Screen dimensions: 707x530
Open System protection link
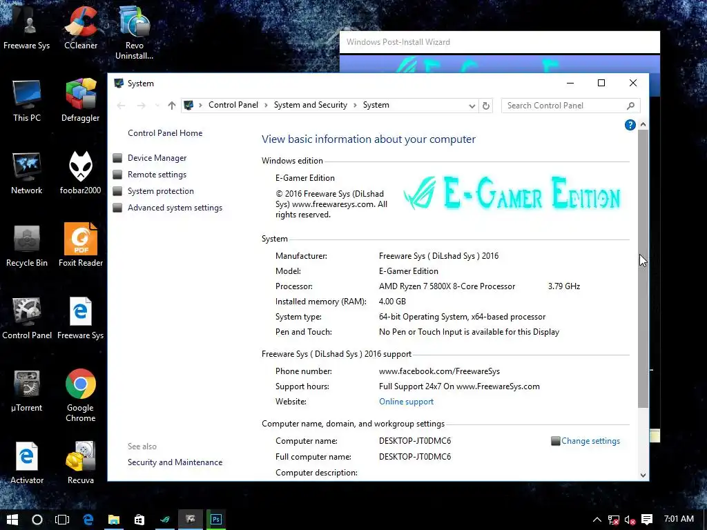pyautogui.click(x=160, y=191)
